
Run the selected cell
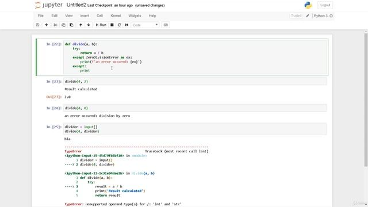[x=101, y=25]
